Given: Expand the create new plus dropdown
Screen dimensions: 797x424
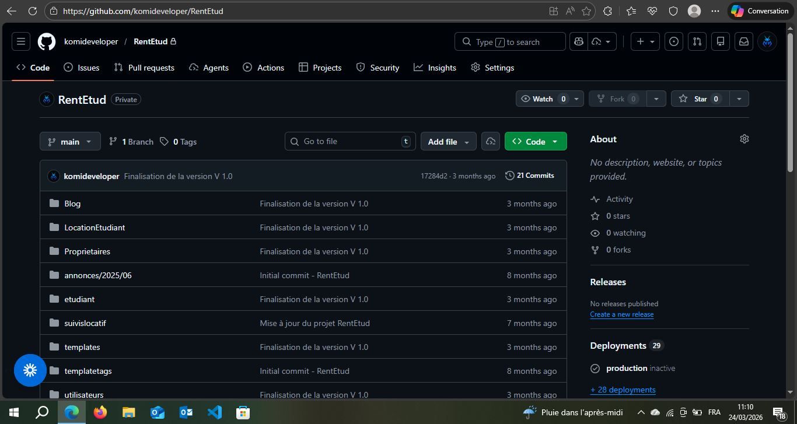Looking at the screenshot, I should coord(645,41).
